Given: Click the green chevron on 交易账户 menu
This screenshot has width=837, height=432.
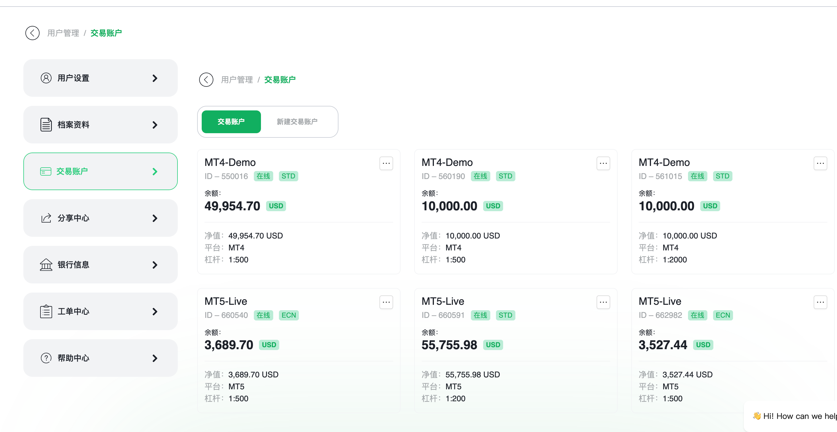Looking at the screenshot, I should click(155, 172).
